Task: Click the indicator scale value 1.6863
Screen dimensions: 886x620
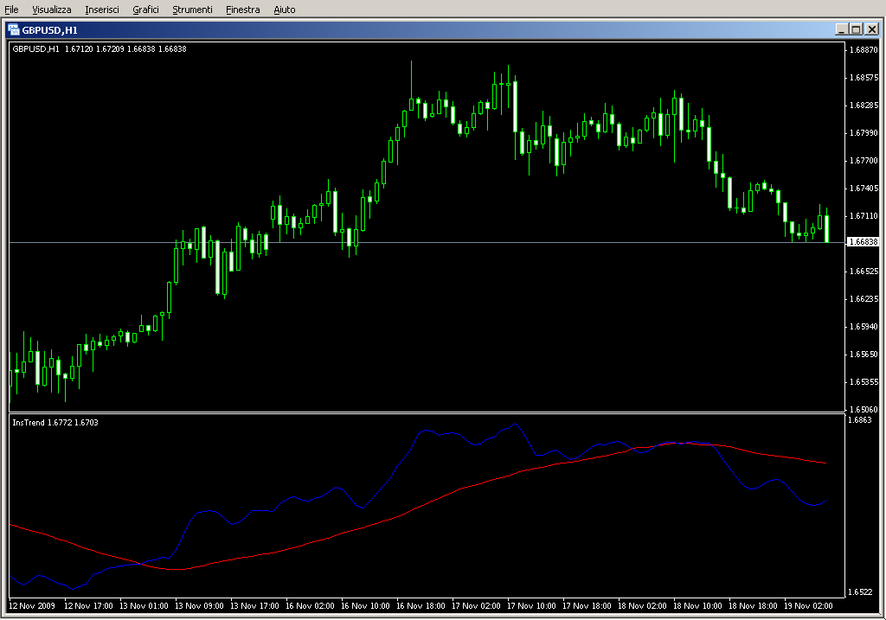Action: (859, 420)
